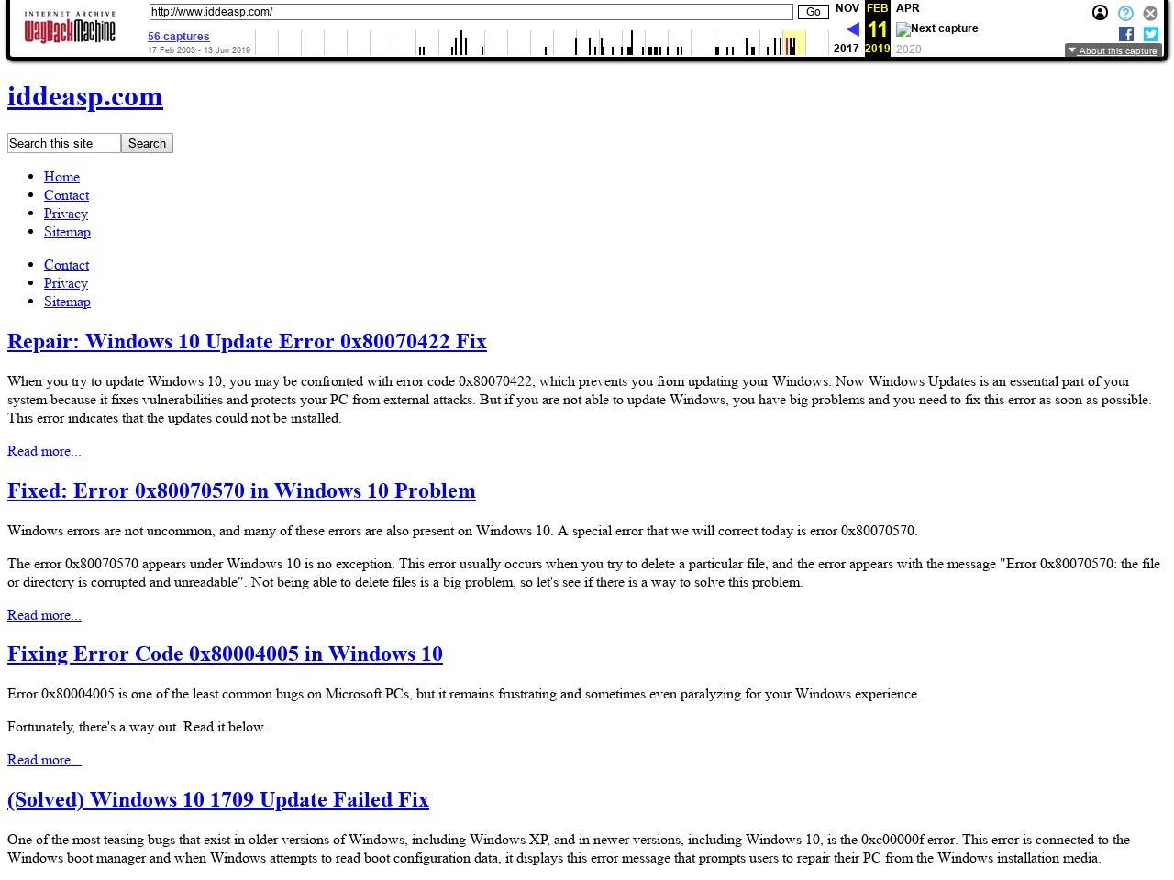The height and width of the screenshot is (880, 1174).
Task: Open the Home menu link
Action: [61, 177]
